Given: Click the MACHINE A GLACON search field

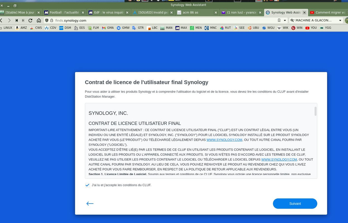Looking at the screenshot, I should 316,20.
